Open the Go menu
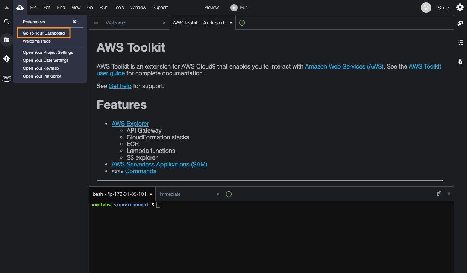Screen dimensions: 467x273 pyautogui.click(x=90, y=8)
